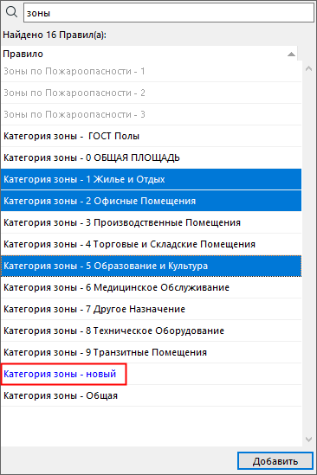This screenshot has width=317, height=475.
Task: Click "Категория зоны - 2 Офисные Помещения"
Action: [151, 201]
